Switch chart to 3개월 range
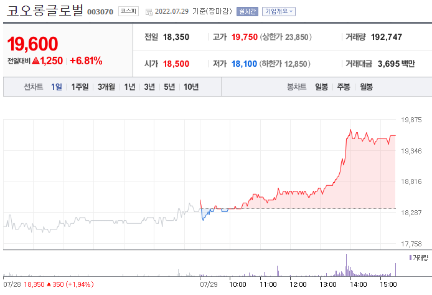Viewport: 432px width, 295px height. click(106, 87)
